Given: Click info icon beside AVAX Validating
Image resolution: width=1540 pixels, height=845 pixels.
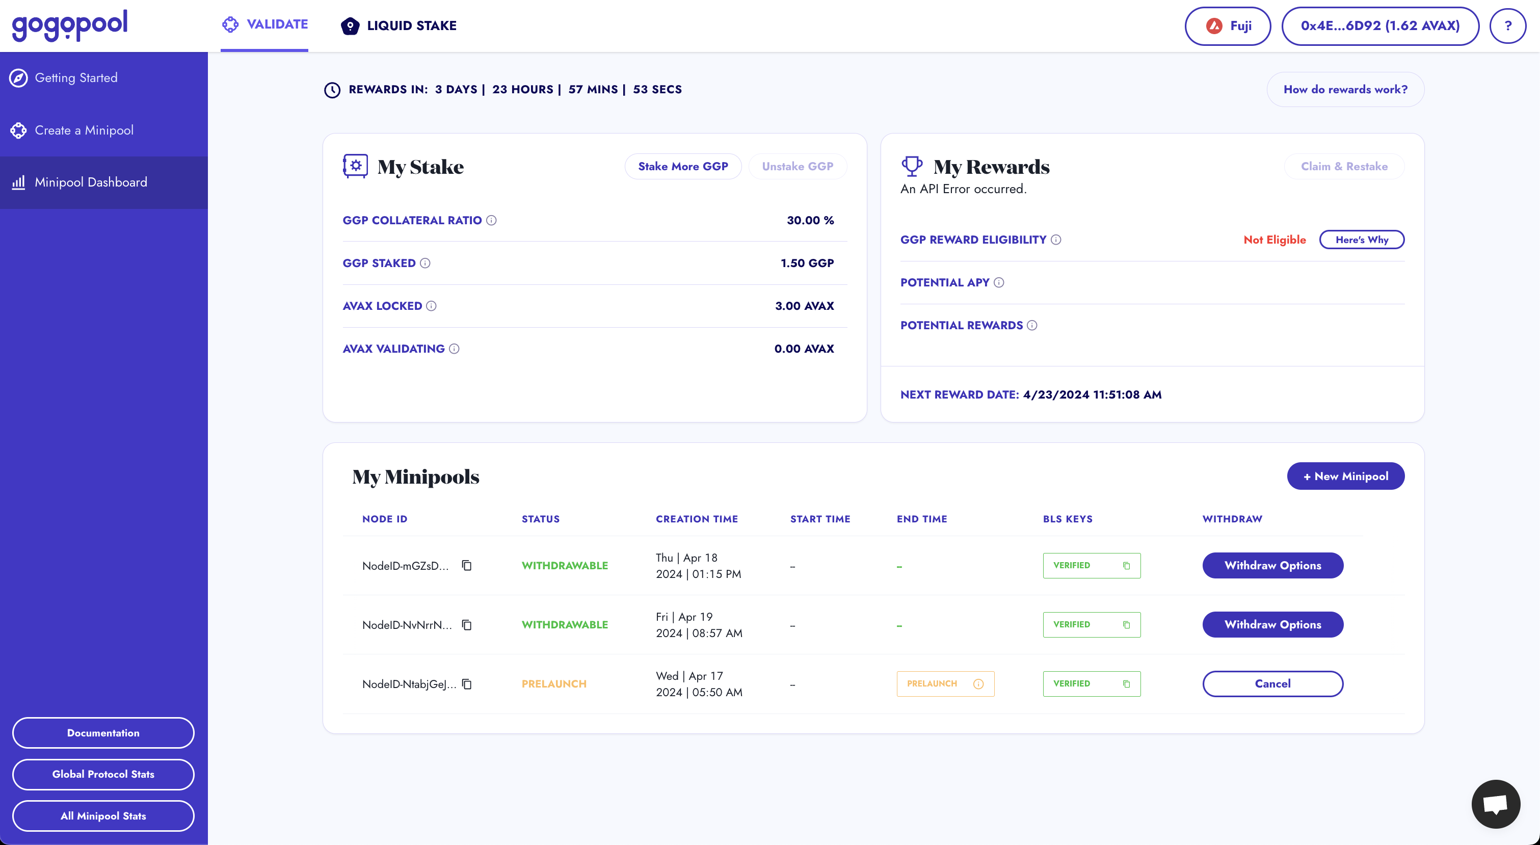Looking at the screenshot, I should click(x=455, y=349).
